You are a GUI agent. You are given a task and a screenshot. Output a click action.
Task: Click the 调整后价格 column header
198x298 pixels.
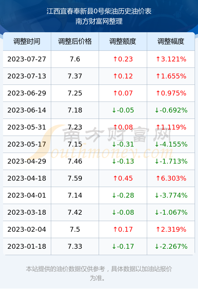(x=75, y=41)
